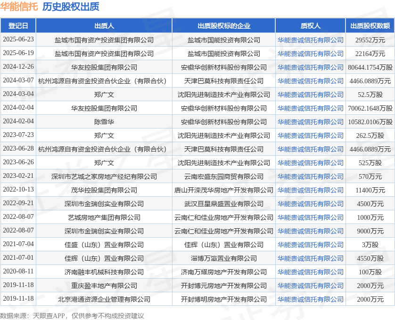The height and width of the screenshot is (320, 395).
Task: Open 华能贵诚信托有限公司 link in 2020-08-11 row
Action: coord(310,272)
